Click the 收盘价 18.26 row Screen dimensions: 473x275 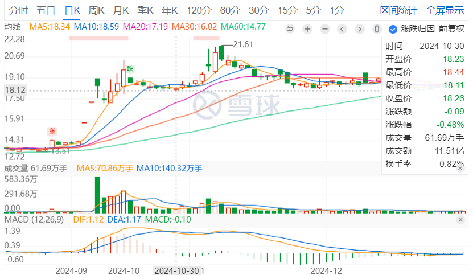425,98
